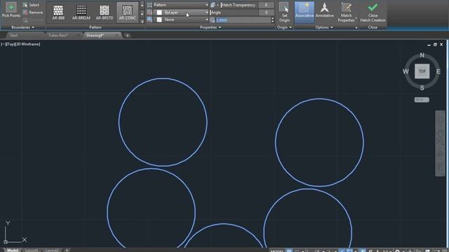Click the white ByLayer color swatch
This screenshot has width=449, height=252.
click(x=159, y=13)
